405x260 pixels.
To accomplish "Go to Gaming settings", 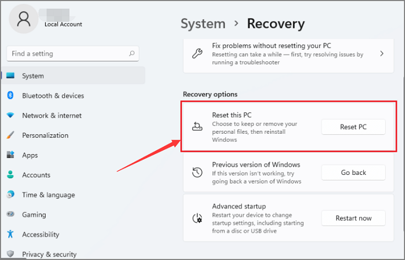I will pyautogui.click(x=73, y=214).
